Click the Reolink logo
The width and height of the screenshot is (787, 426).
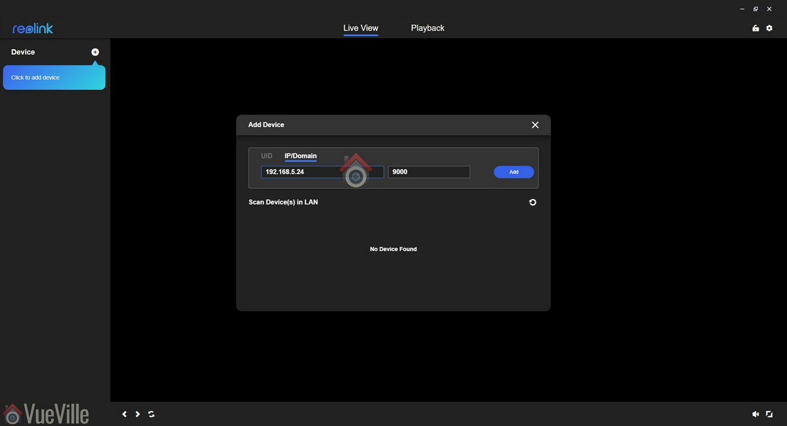pyautogui.click(x=33, y=28)
